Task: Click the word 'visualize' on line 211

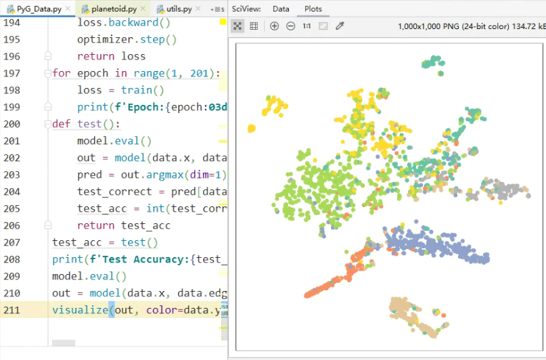Action: [x=80, y=310]
